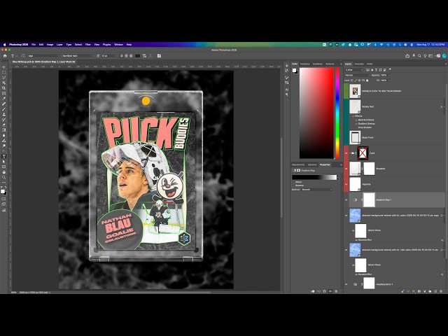Right align text in options bar
The width and height of the screenshot is (448, 336).
pos(131,56)
